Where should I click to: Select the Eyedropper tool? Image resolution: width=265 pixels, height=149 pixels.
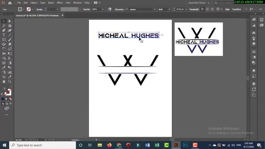coord(4,67)
